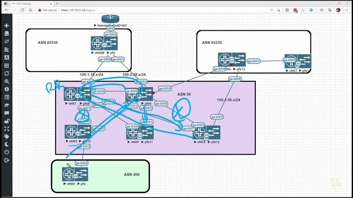
Task: Close the current topology tab
Action: pos(51,4)
